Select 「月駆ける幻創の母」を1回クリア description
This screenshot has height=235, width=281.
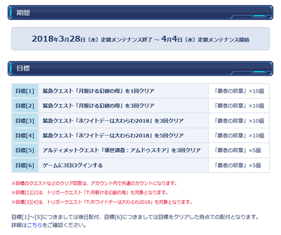[98, 91]
